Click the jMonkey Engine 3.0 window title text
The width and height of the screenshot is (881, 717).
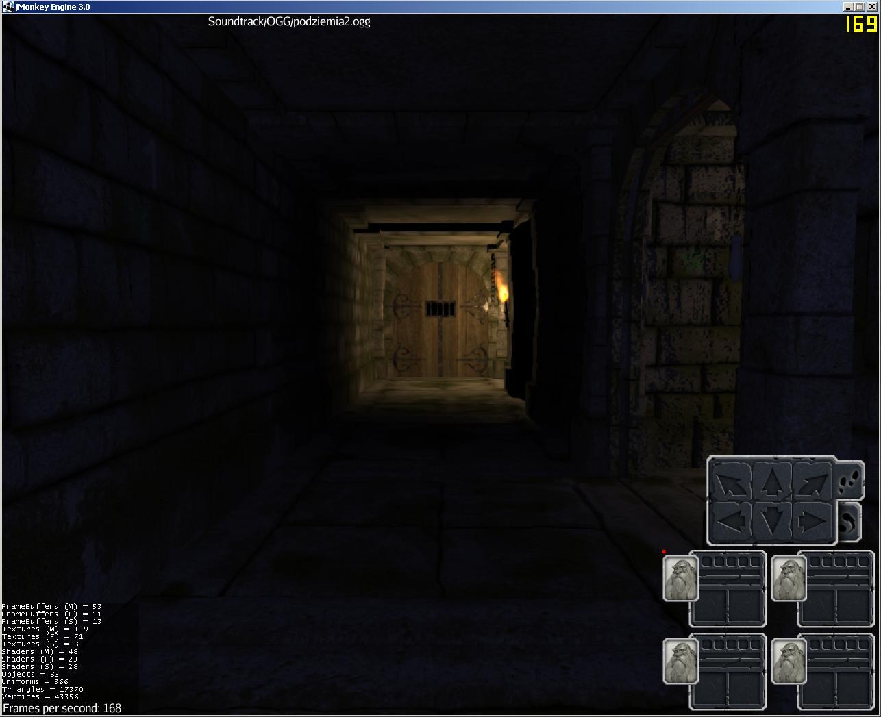(x=53, y=7)
